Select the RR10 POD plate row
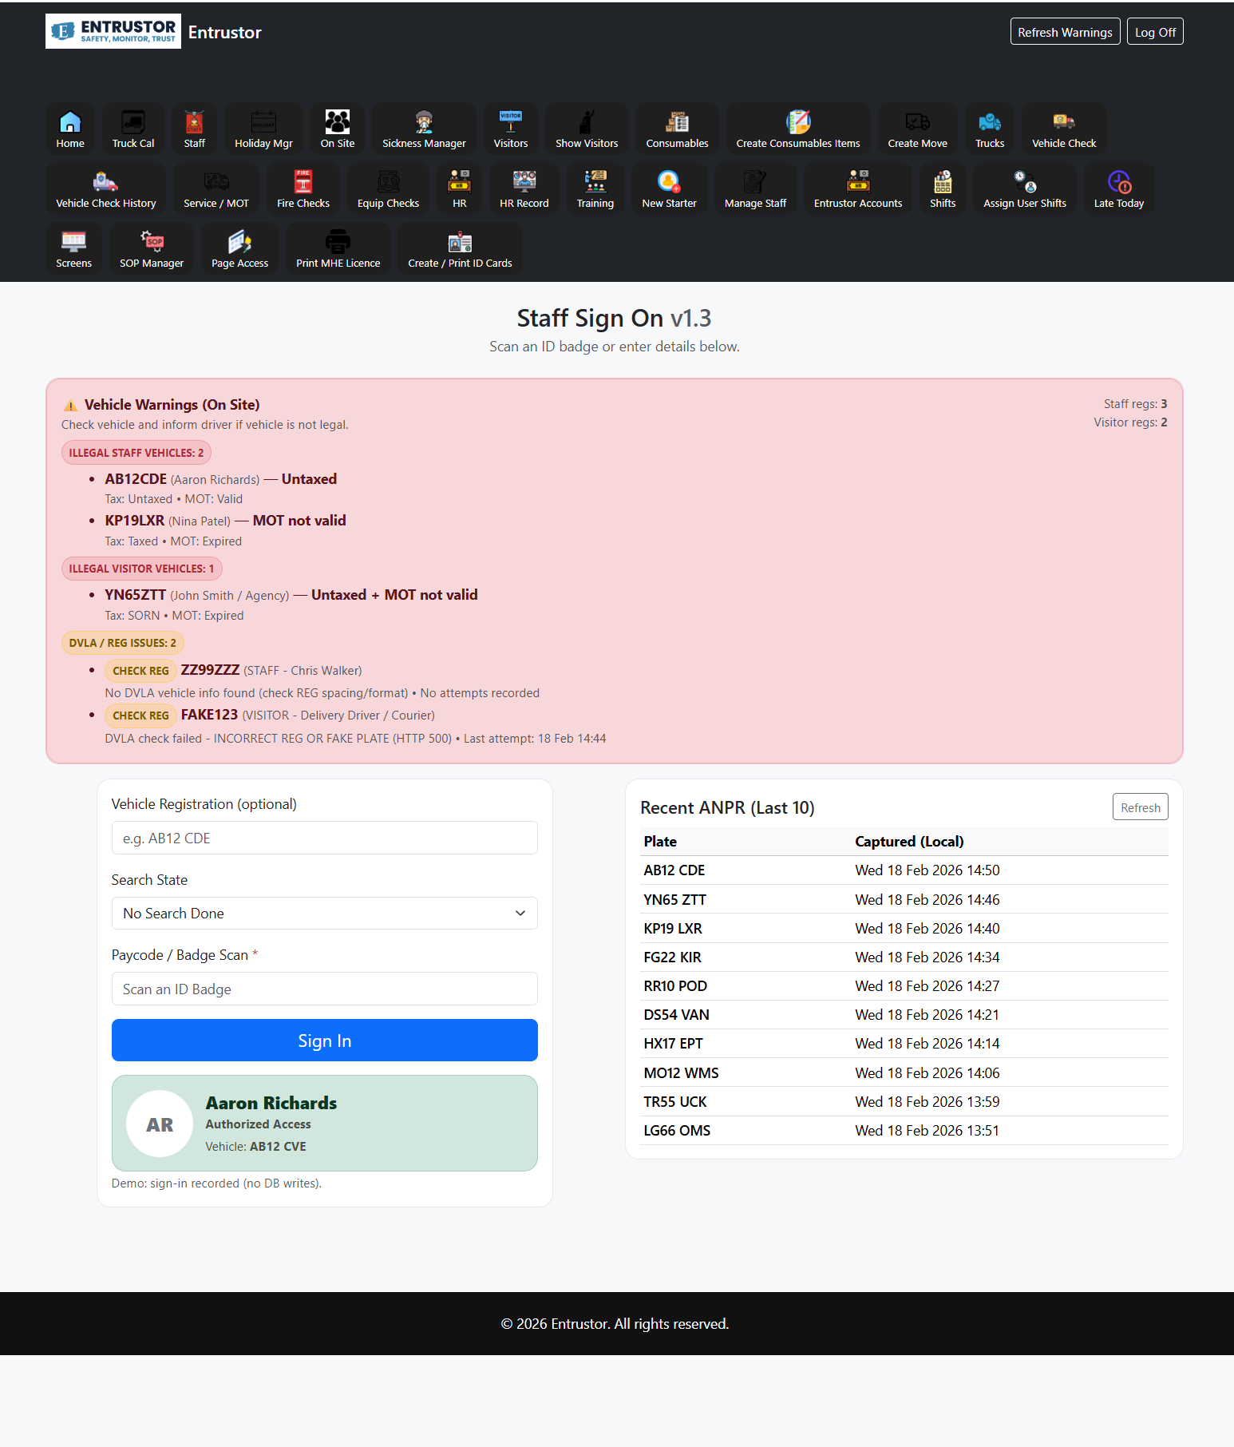1234x1447 pixels. pyautogui.click(x=904, y=986)
